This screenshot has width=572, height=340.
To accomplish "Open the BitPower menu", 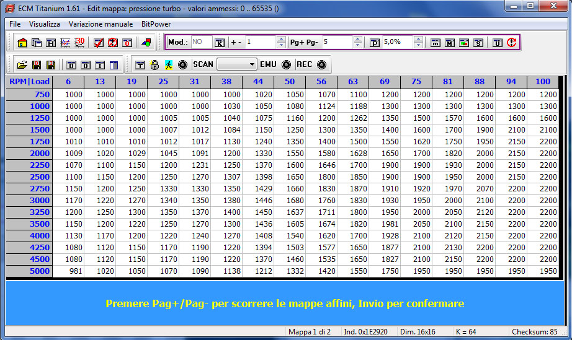I will (x=156, y=24).
